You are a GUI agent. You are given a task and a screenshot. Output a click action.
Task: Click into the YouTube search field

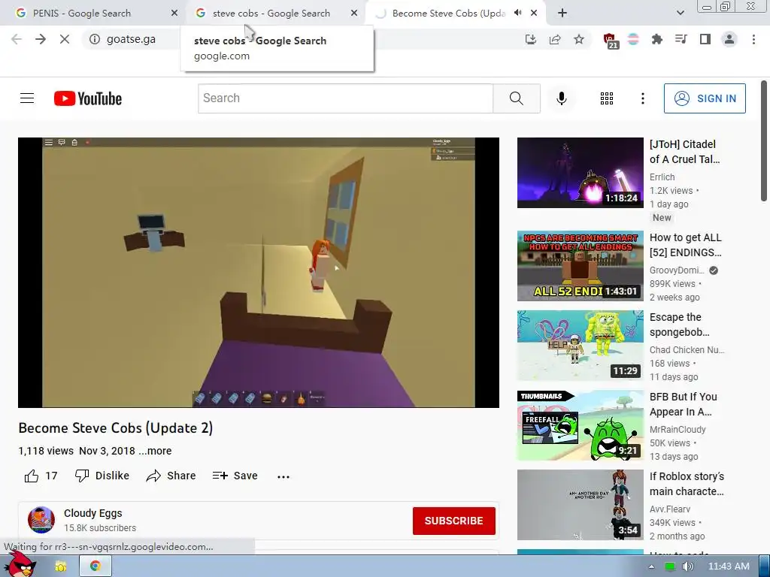coord(346,98)
